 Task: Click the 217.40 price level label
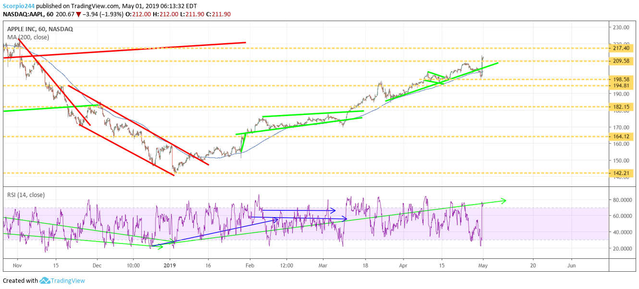pyautogui.click(x=621, y=48)
